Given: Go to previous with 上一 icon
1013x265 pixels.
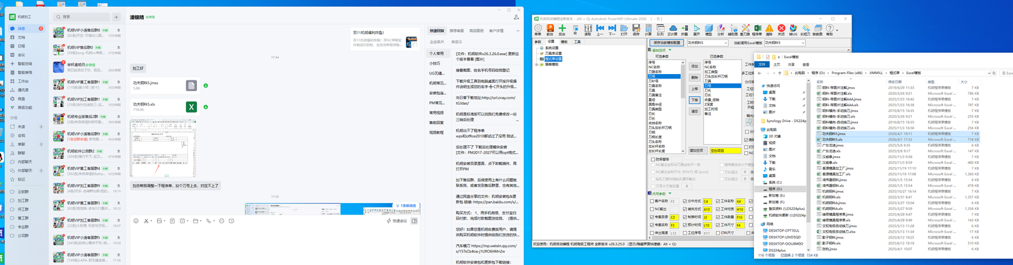Looking at the screenshot, I should [600, 29].
